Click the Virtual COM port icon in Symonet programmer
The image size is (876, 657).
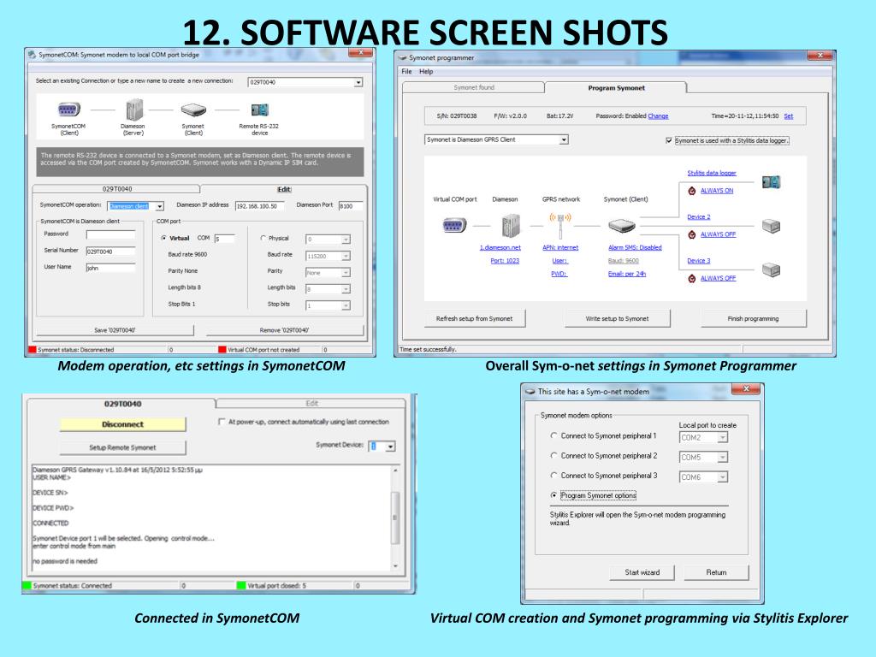tap(453, 225)
